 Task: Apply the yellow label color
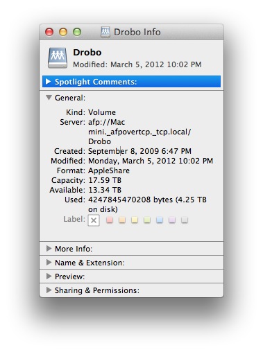135,220
